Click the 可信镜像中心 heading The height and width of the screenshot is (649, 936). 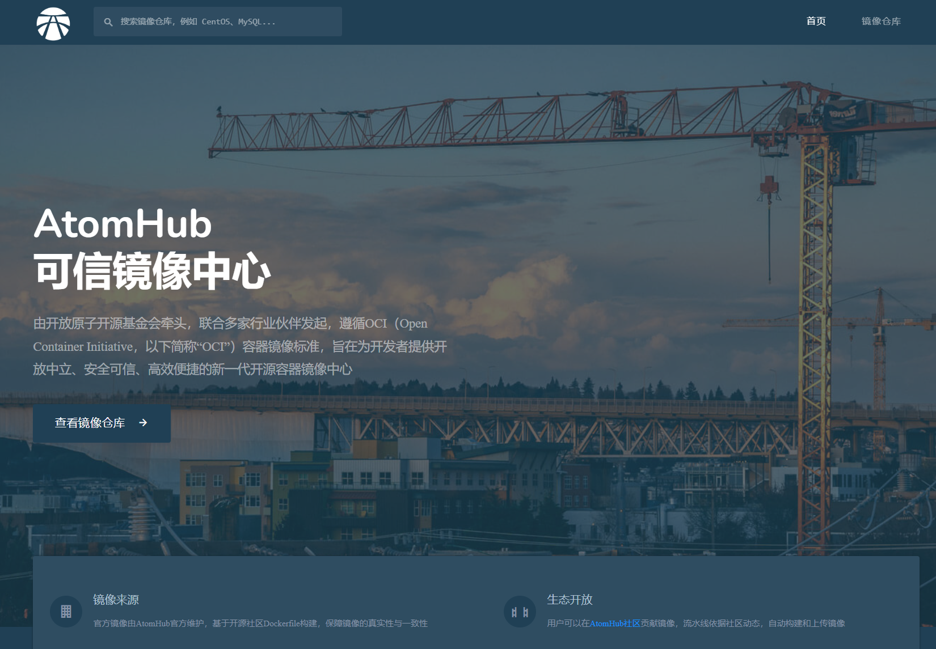pyautogui.click(x=152, y=271)
